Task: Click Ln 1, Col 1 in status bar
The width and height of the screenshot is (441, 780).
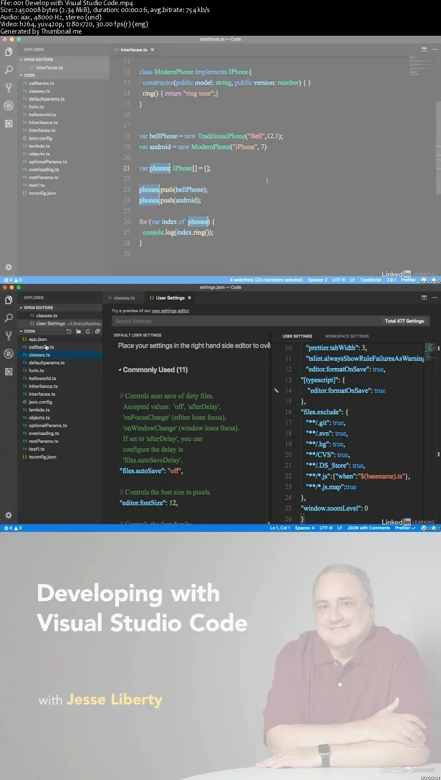Action: [x=280, y=528]
